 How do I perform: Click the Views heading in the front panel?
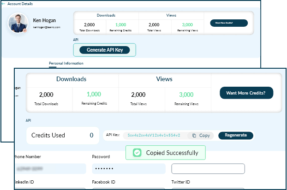(x=164, y=79)
